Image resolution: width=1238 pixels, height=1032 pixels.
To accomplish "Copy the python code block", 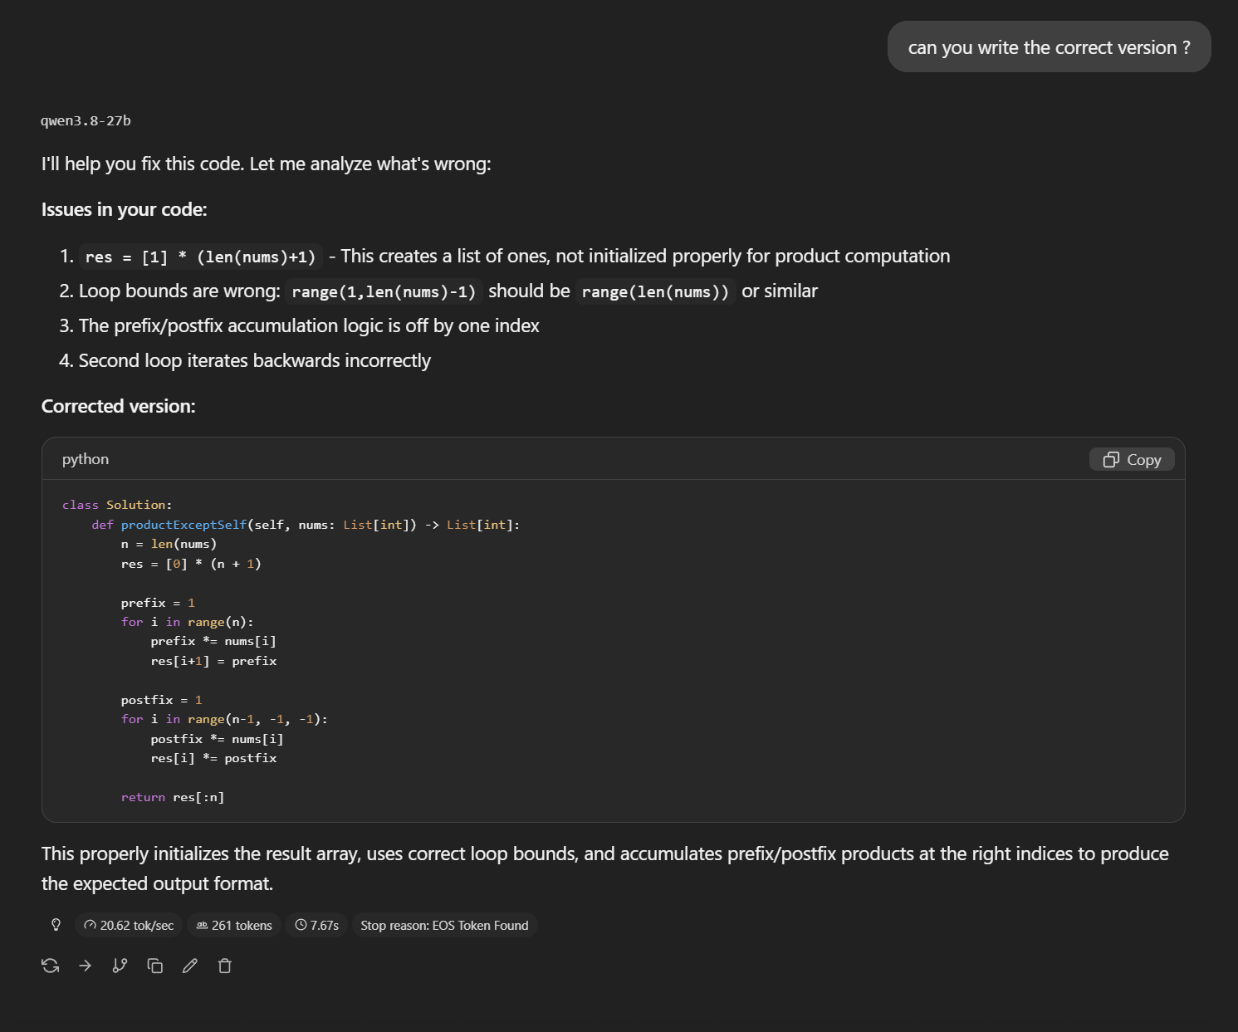I will (1132, 460).
